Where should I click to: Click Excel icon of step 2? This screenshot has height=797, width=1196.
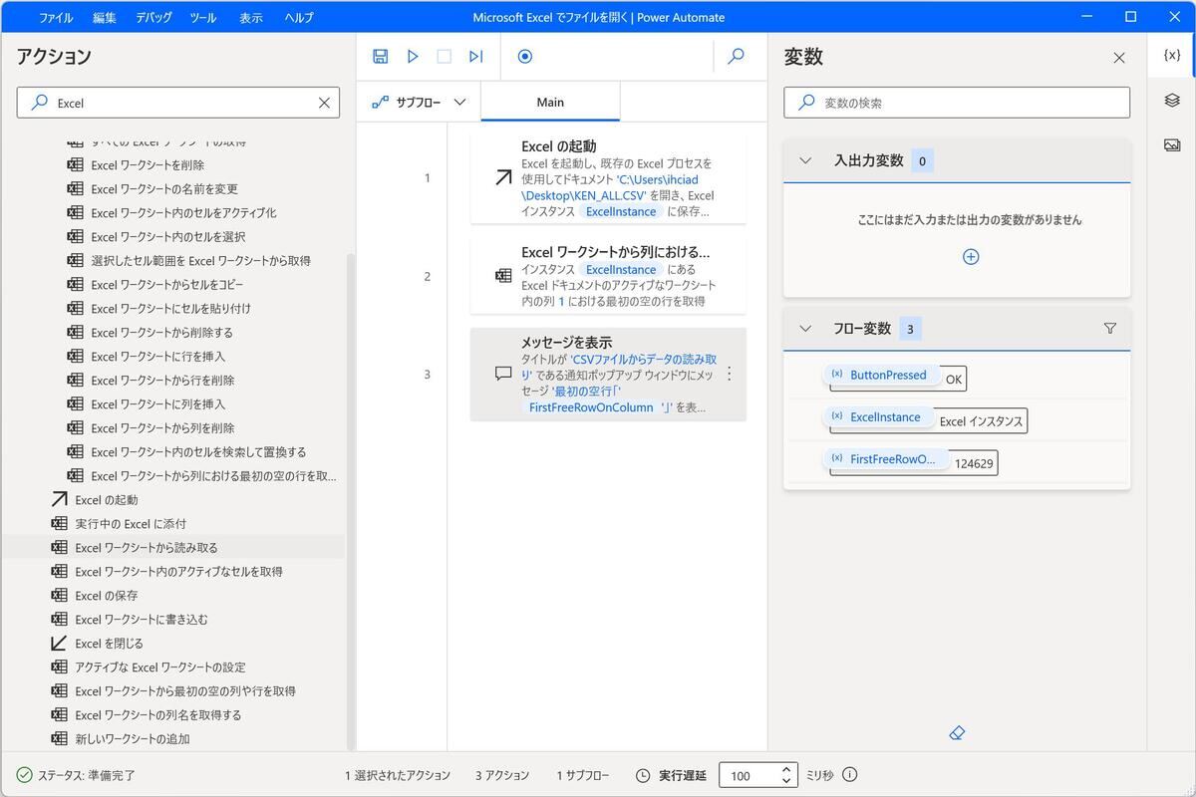click(x=503, y=276)
